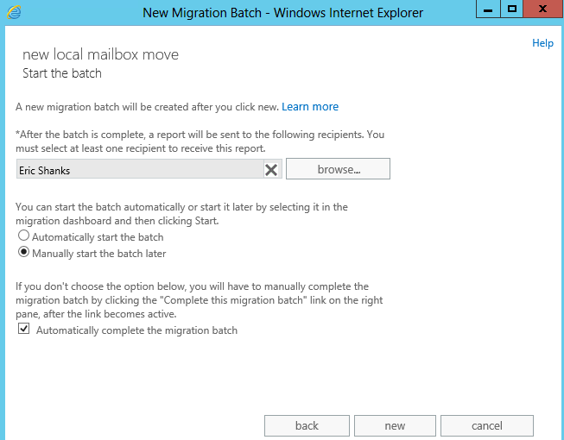Click the new button to create batch
Viewport: 564px width, 440px height.
(395, 425)
